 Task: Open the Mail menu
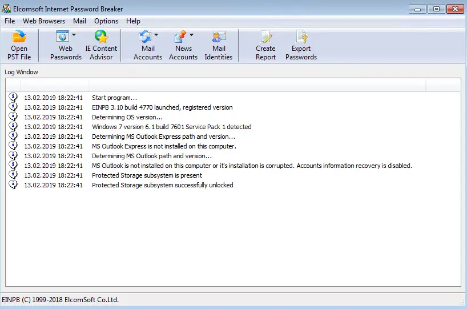79,21
